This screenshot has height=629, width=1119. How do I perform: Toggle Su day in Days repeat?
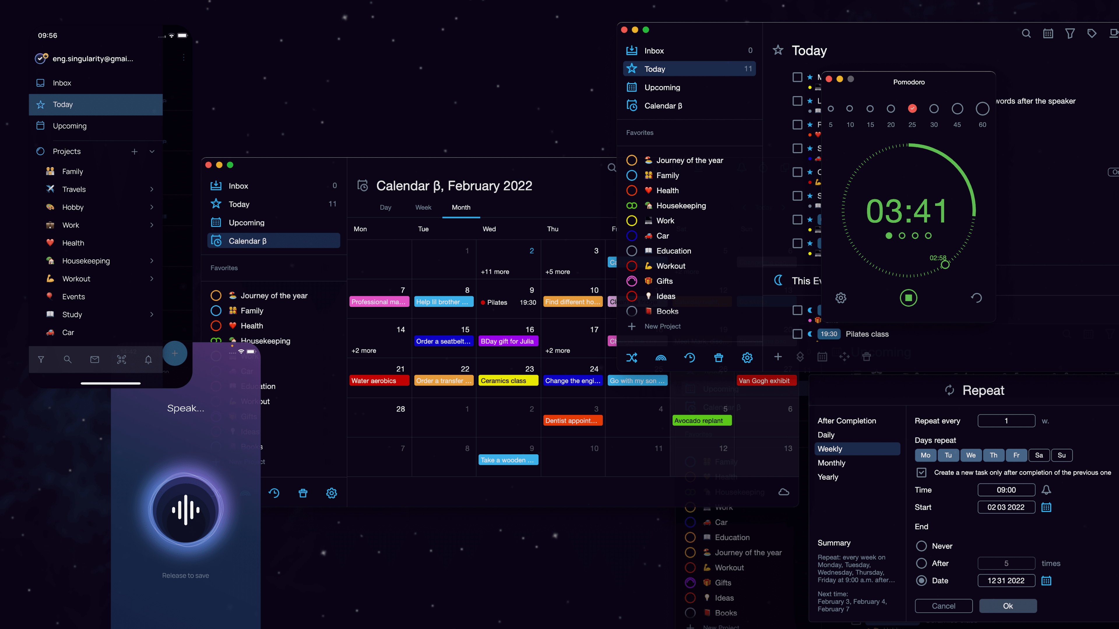[1061, 455]
